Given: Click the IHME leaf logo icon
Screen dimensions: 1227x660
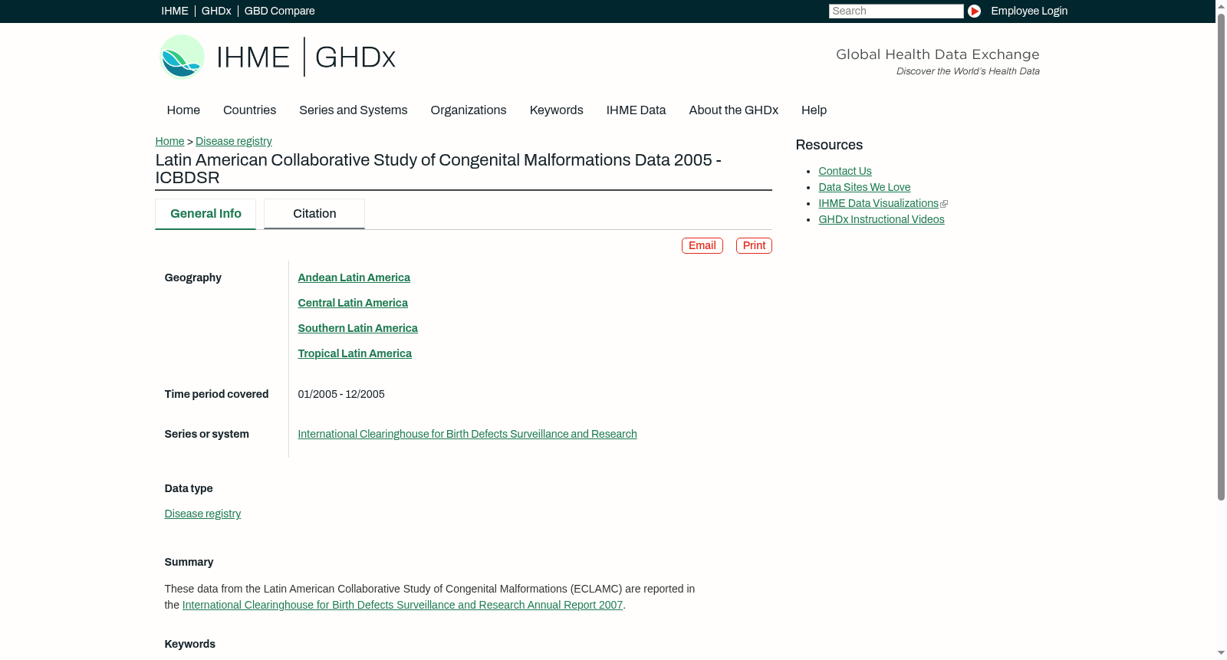Looking at the screenshot, I should (x=182, y=57).
